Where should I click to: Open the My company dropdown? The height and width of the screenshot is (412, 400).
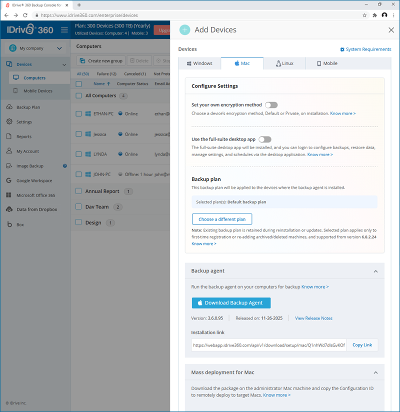tap(35, 48)
